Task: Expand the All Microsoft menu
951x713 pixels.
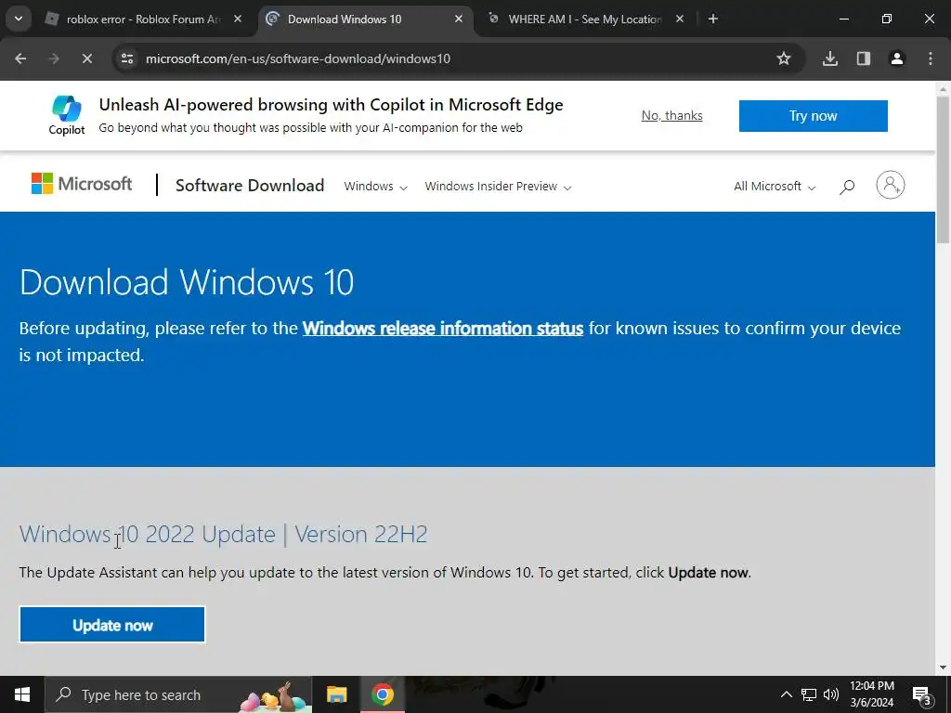Action: [x=775, y=186]
